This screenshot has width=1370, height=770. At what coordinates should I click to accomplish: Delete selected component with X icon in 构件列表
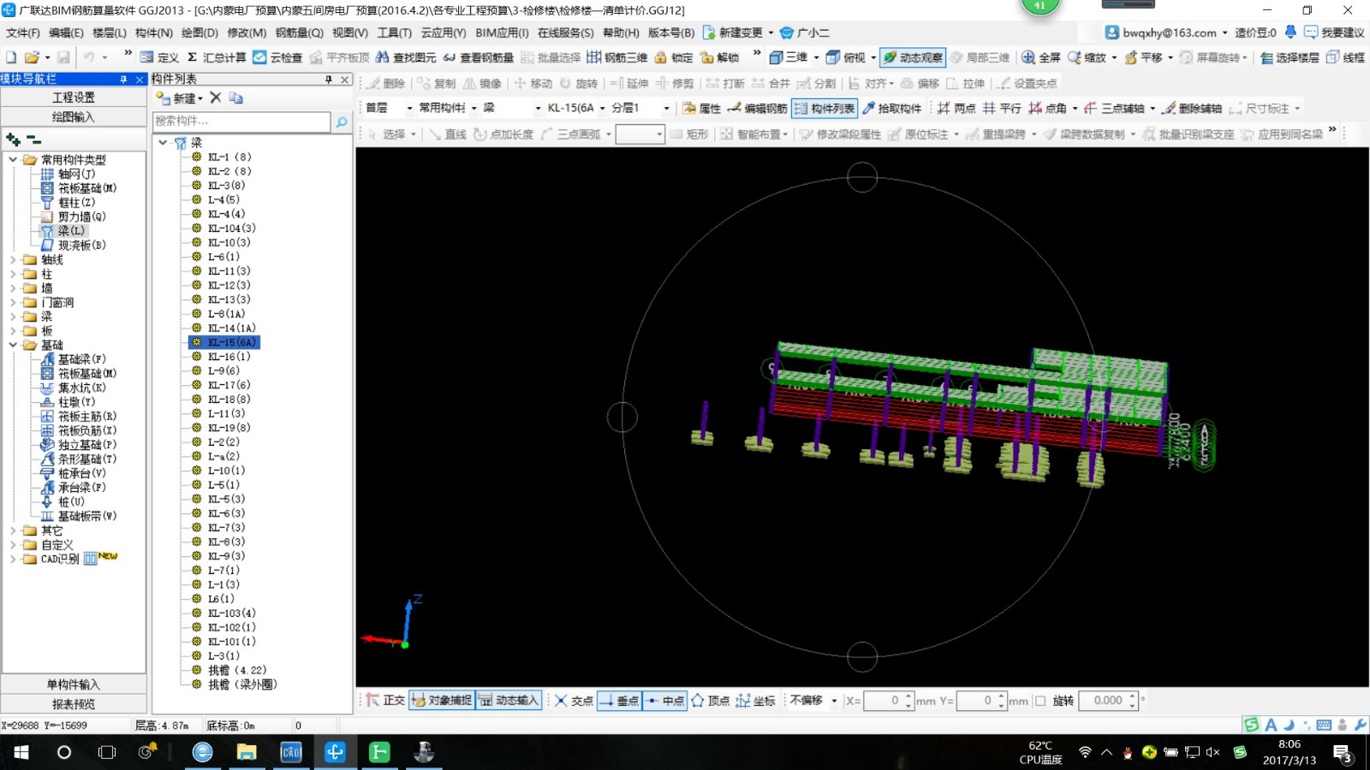(x=216, y=98)
